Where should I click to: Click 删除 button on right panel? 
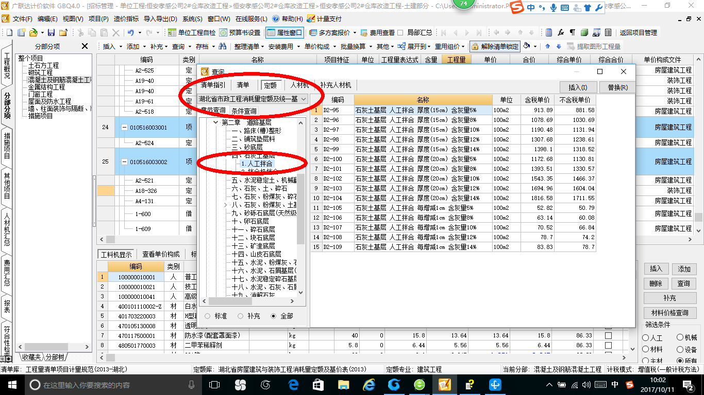click(656, 283)
